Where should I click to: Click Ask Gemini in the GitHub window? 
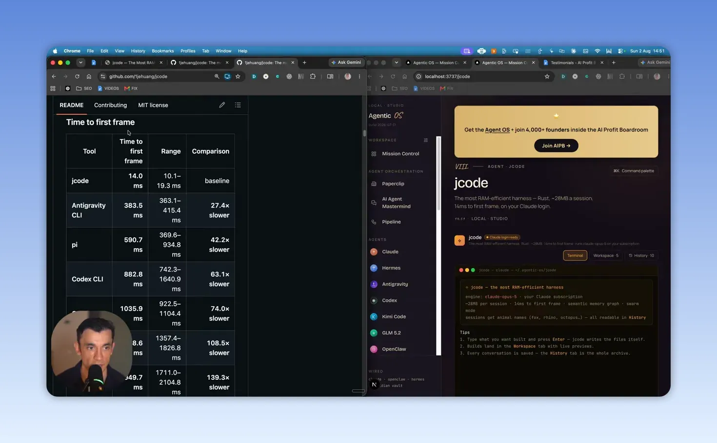pyautogui.click(x=346, y=62)
